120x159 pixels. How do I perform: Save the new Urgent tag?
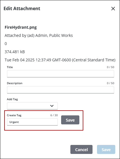(70, 120)
